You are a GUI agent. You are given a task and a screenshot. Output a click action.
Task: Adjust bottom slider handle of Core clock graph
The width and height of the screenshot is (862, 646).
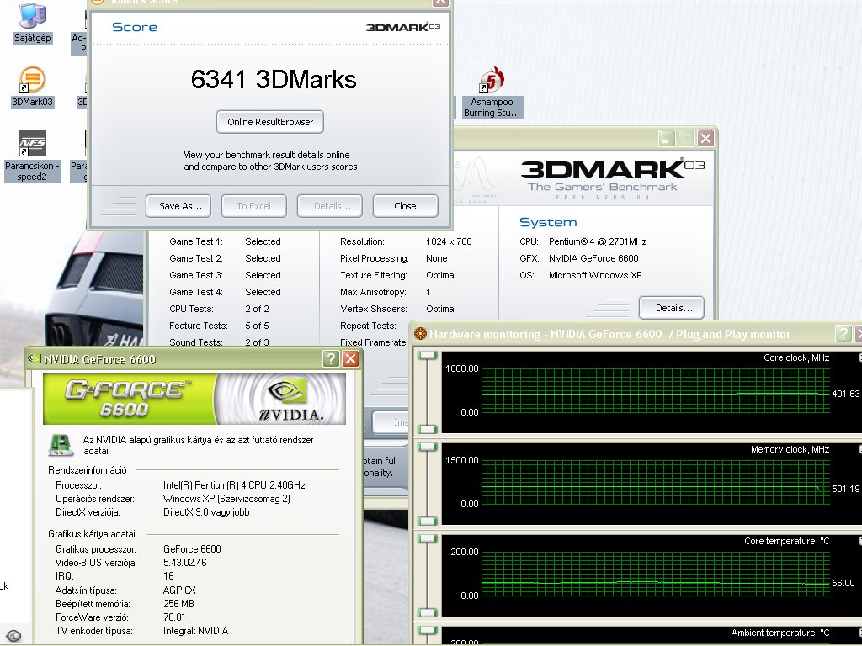[427, 429]
